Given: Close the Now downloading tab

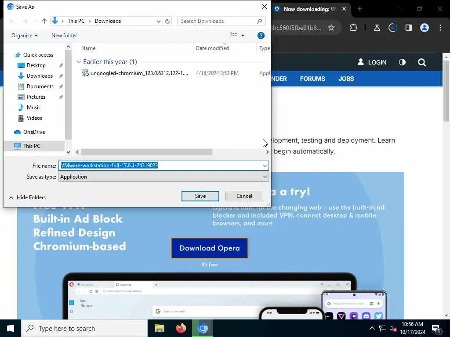Looking at the screenshot, I should [344, 9].
